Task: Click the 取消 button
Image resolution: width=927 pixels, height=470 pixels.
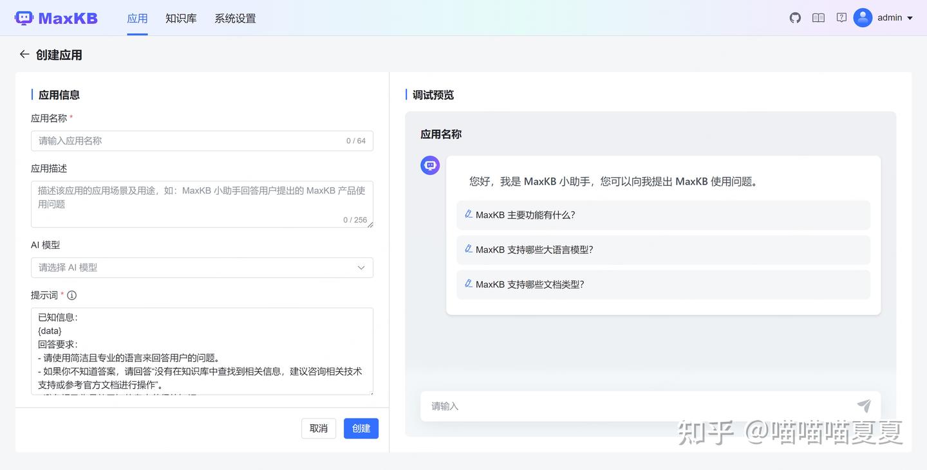Action: [x=318, y=428]
